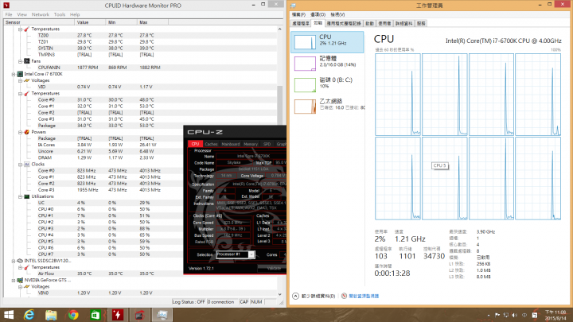573x322 pixels.
Task: Click the Value column header in HWMonitor
Action: (x=91, y=22)
